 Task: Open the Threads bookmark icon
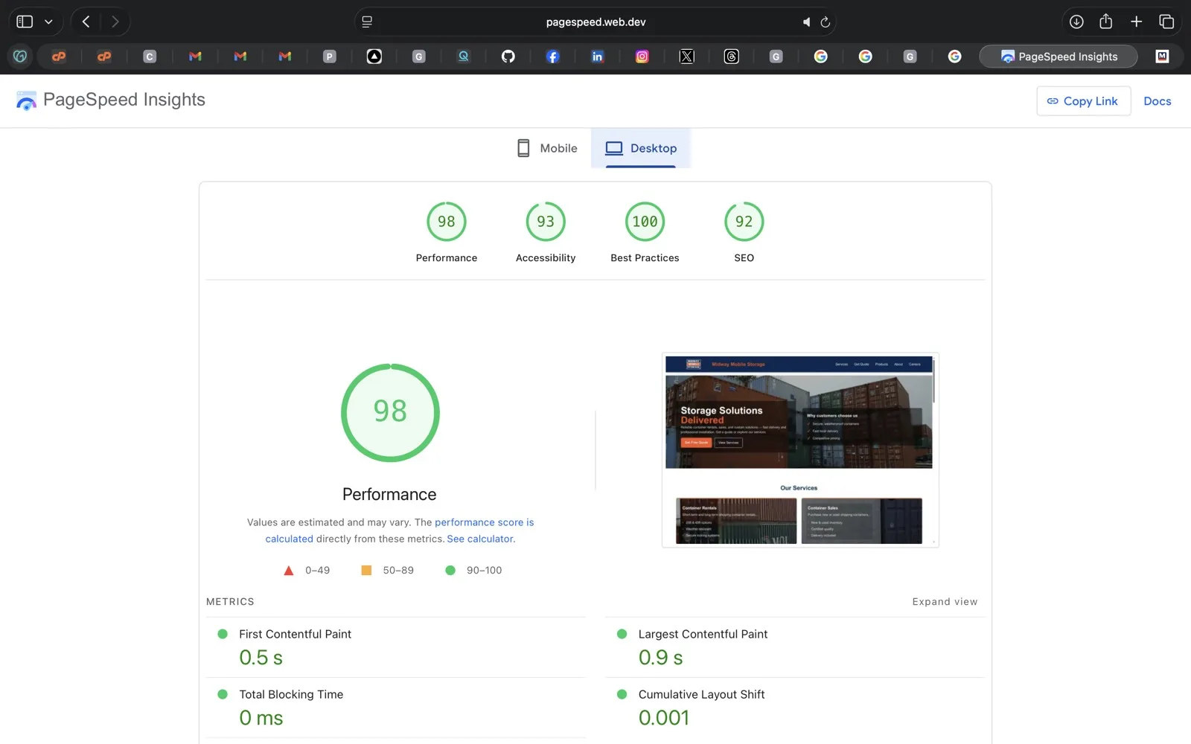pyautogui.click(x=732, y=56)
